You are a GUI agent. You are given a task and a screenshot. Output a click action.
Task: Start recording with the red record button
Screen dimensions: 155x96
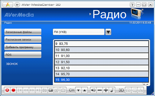(x=13, y=90)
